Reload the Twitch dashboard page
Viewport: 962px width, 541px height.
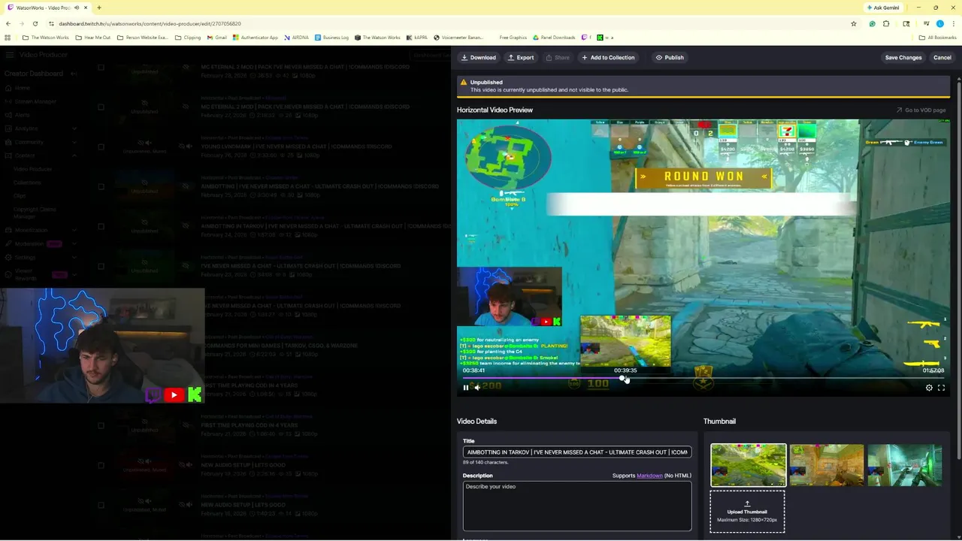click(37, 23)
